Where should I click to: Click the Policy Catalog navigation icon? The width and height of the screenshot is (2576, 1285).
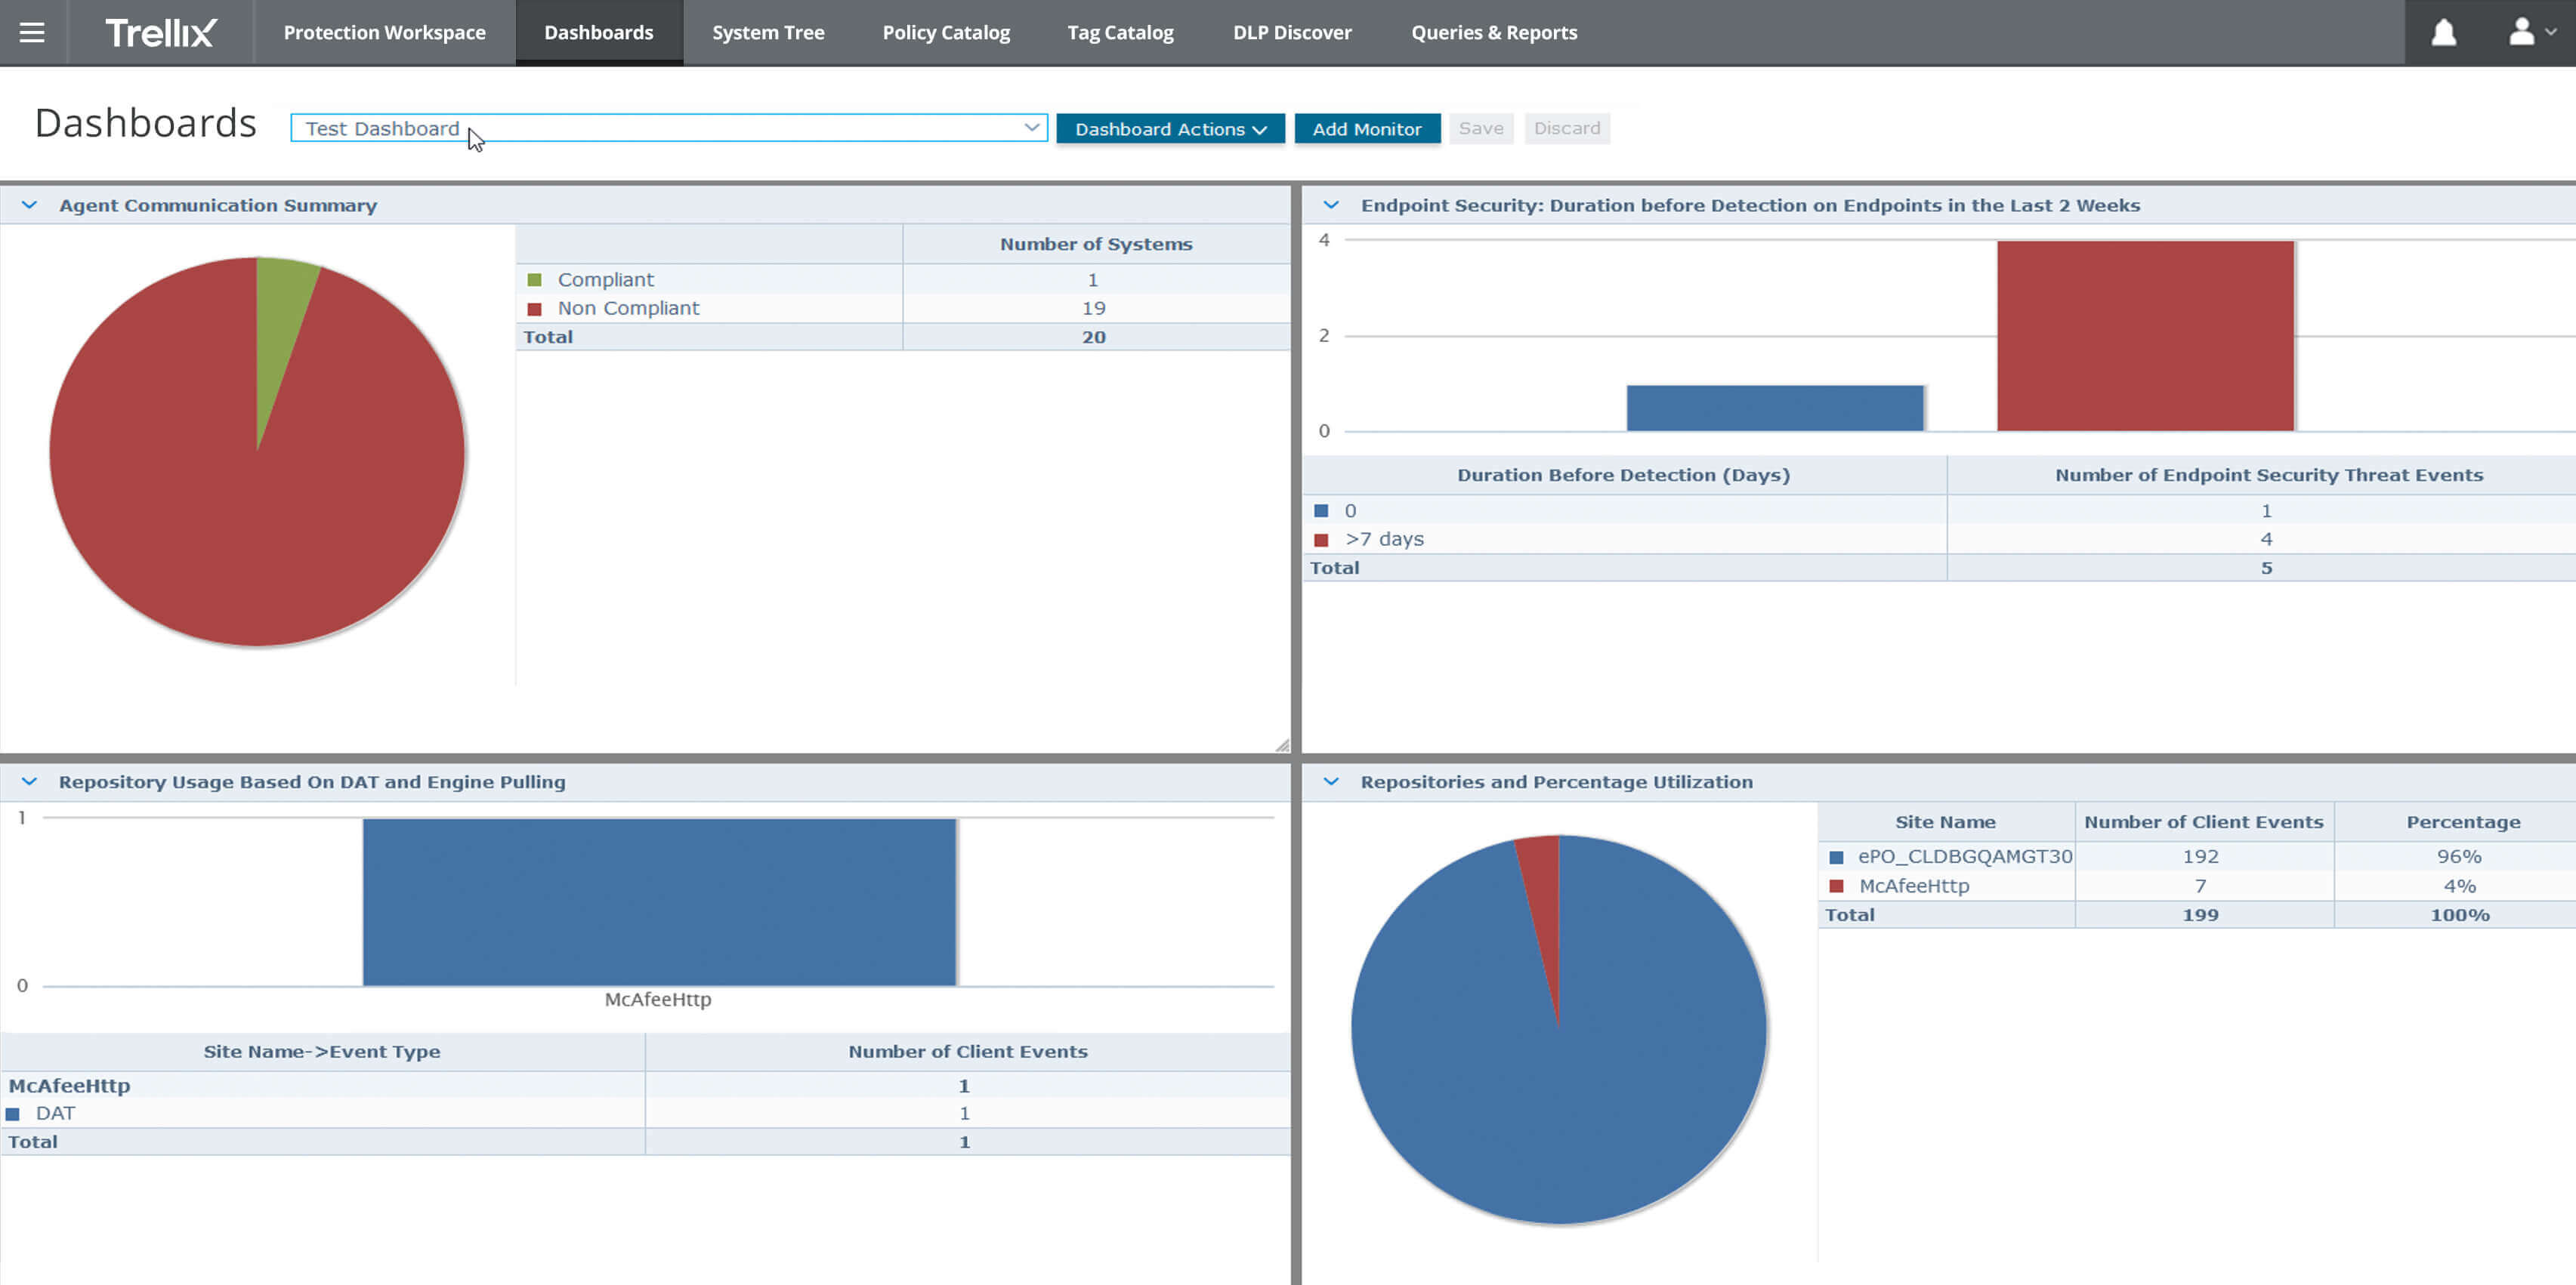[x=947, y=31]
